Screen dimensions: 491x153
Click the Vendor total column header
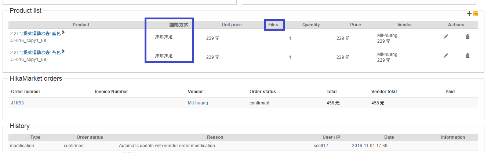[384, 92]
